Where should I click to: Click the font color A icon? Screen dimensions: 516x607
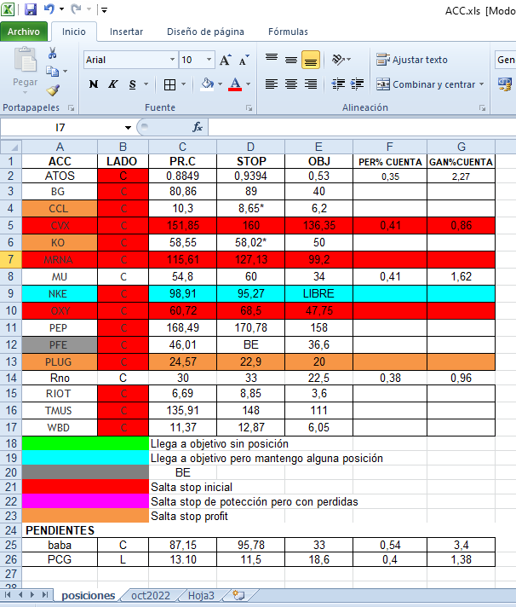point(235,84)
